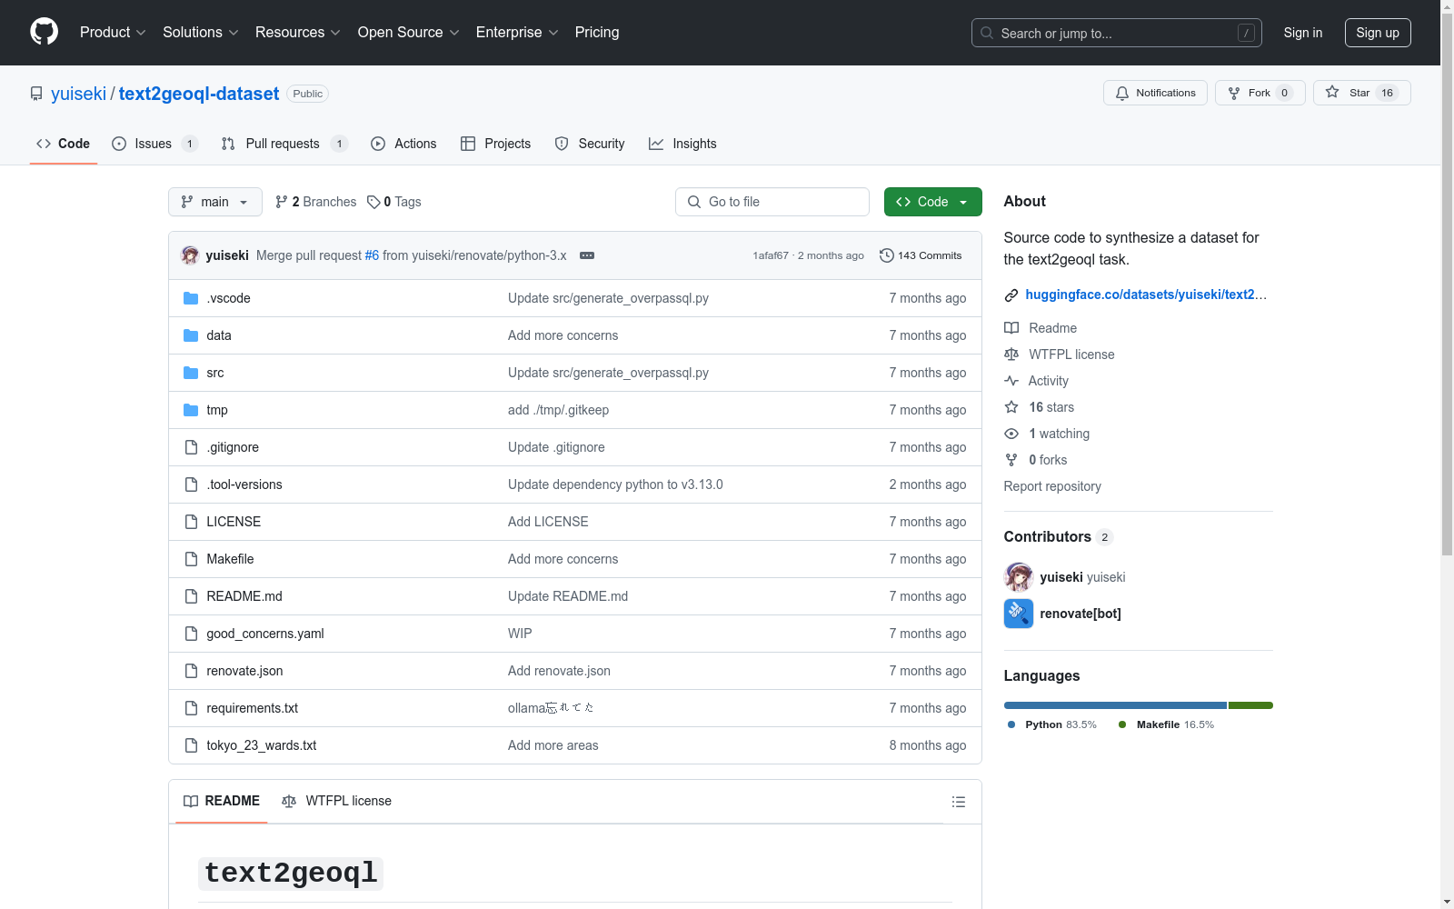Viewport: 1454px width, 909px height.
Task: Expand the Product menu
Action: coord(113,32)
